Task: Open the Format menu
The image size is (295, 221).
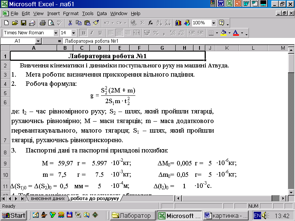Action: 71,14
